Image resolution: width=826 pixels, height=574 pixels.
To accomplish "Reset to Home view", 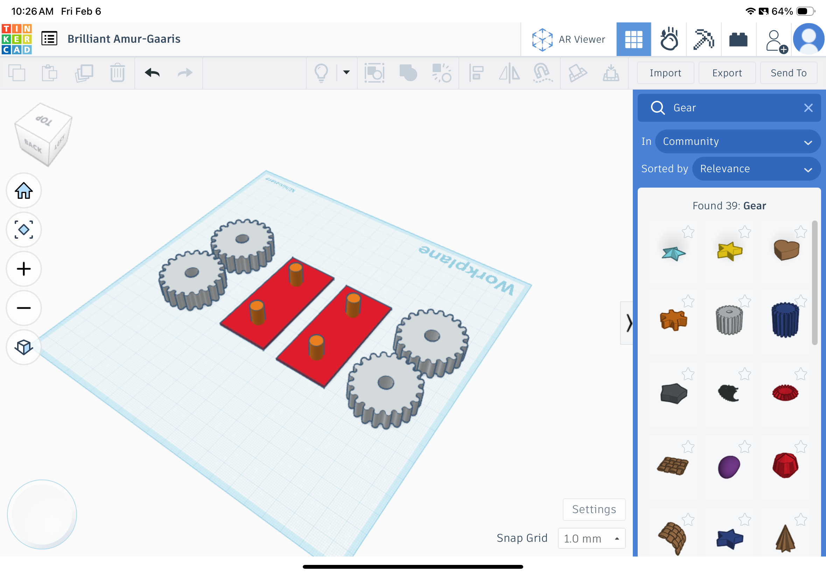I will 24,191.
